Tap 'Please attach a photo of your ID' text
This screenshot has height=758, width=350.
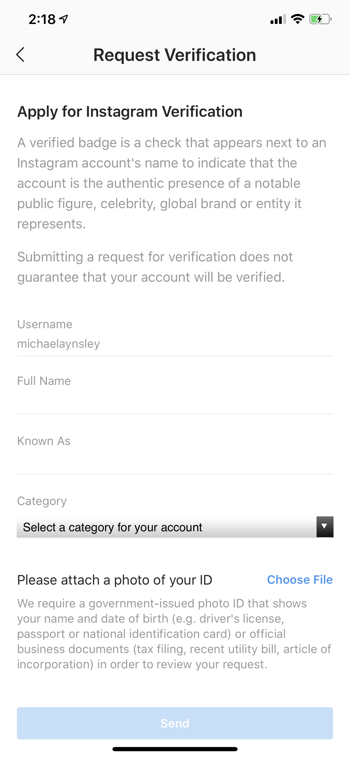pos(115,580)
